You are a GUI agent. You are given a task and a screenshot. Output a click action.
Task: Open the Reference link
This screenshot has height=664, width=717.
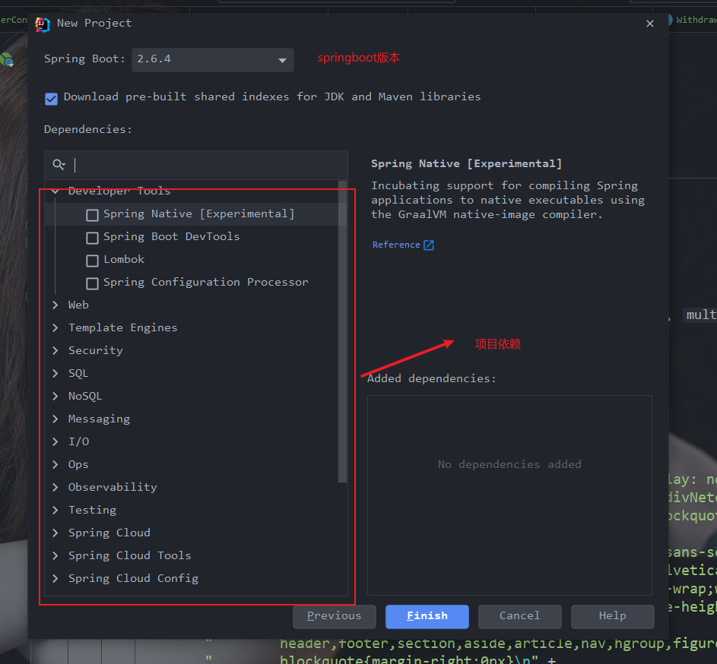tap(396, 245)
